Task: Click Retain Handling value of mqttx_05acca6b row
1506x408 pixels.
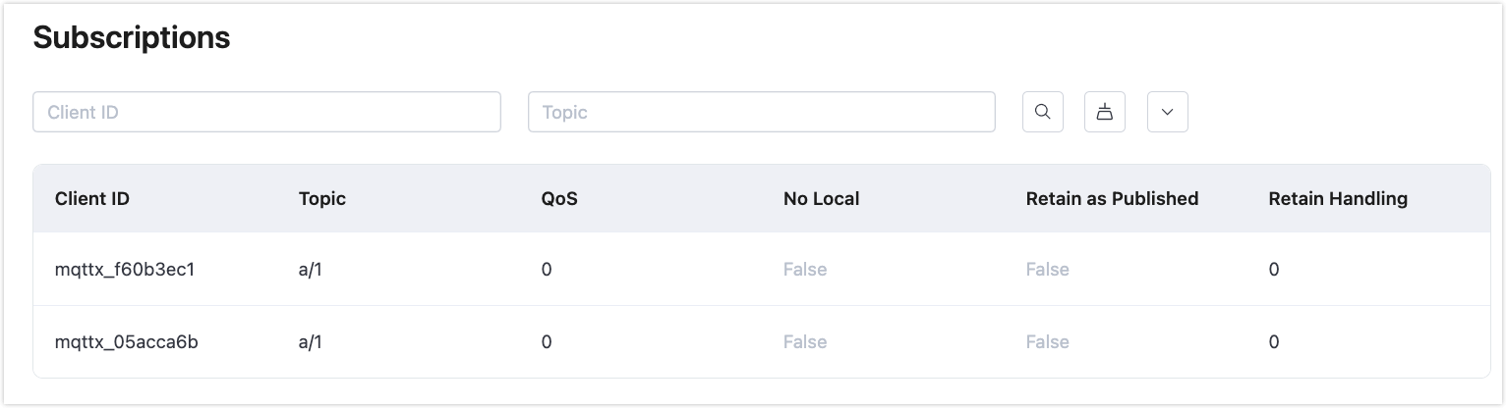Action: [x=1274, y=341]
